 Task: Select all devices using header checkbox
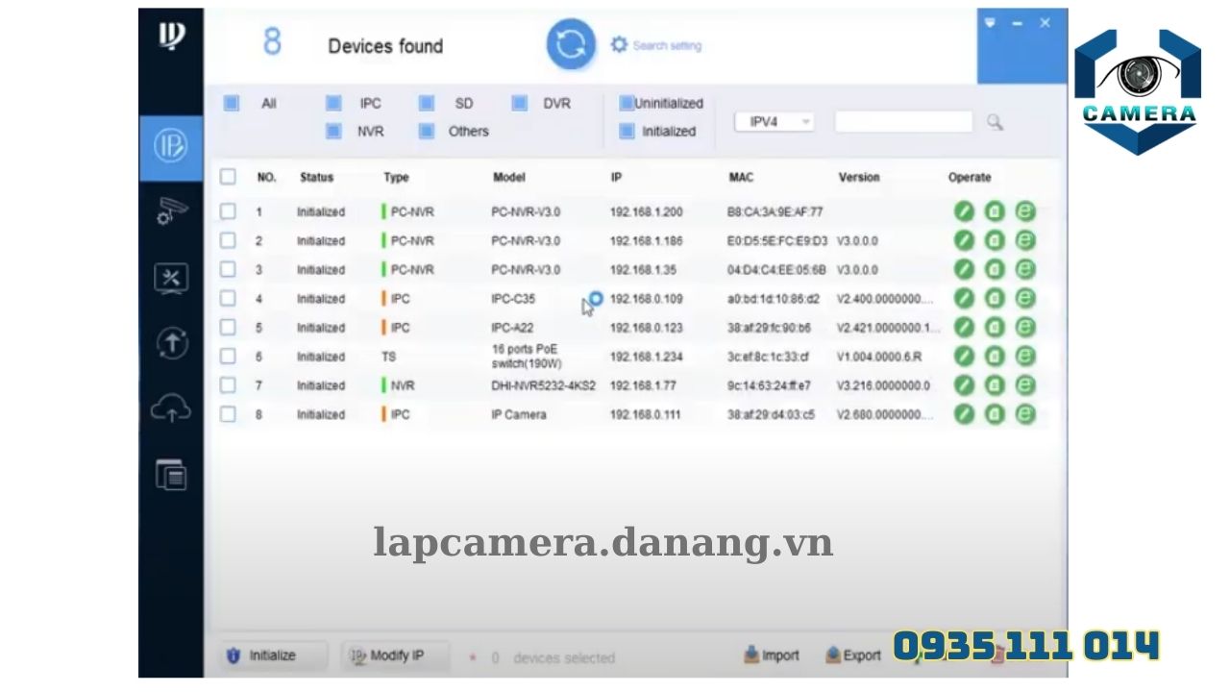(228, 177)
